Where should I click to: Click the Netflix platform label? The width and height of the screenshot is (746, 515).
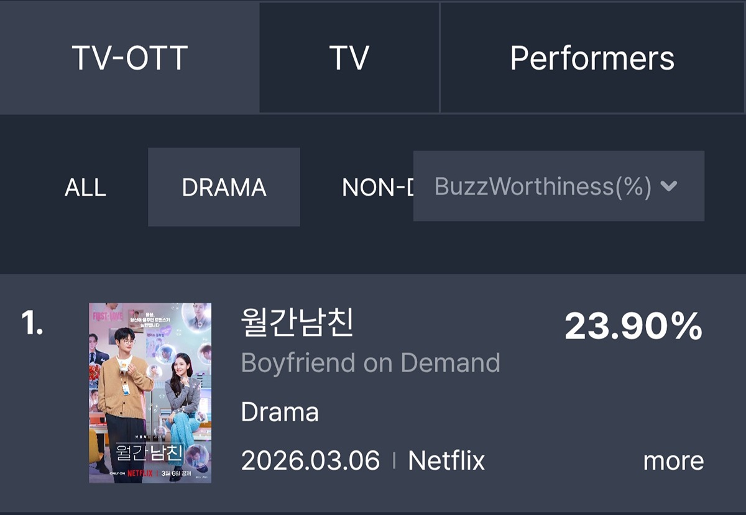pos(446,461)
